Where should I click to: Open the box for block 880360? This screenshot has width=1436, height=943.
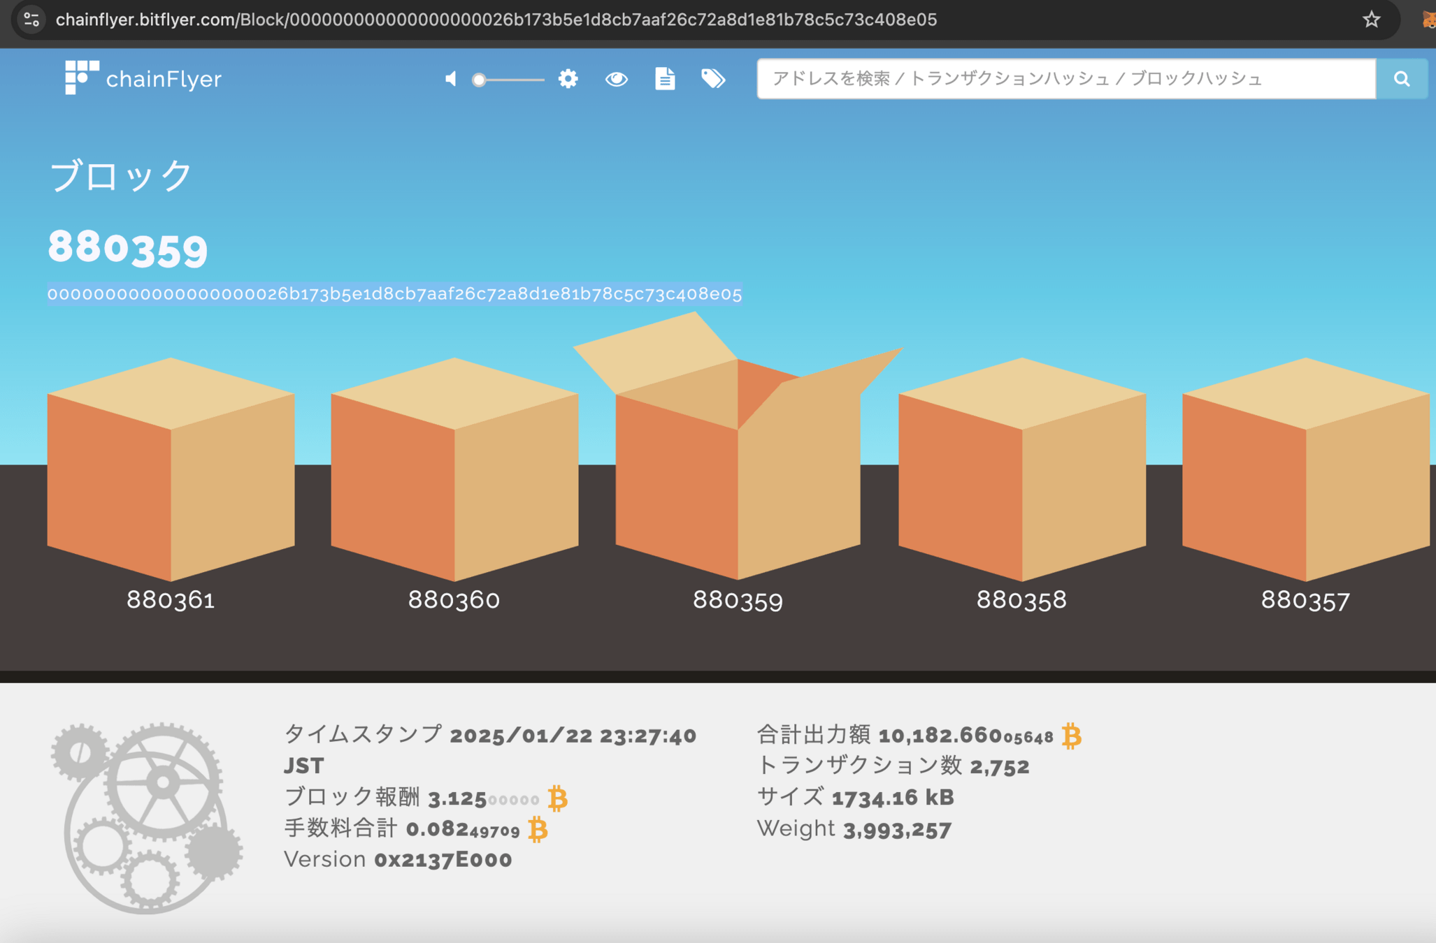coord(454,469)
